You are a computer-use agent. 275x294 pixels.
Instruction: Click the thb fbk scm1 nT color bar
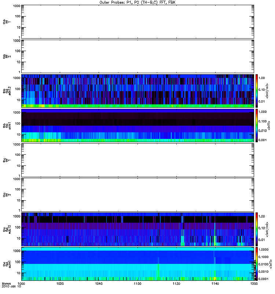257,125
